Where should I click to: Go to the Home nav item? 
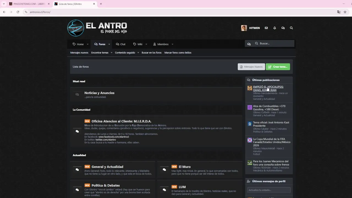(78, 44)
